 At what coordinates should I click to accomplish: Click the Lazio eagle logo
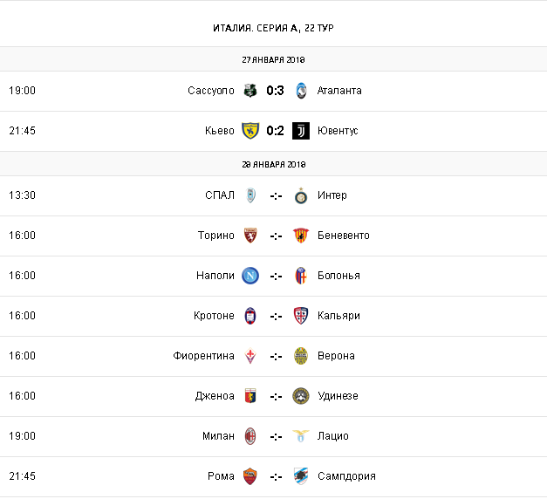(301, 436)
